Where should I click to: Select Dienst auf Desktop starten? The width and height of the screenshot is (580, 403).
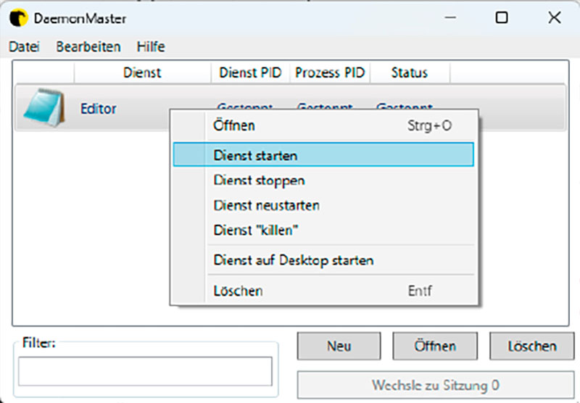pyautogui.click(x=323, y=260)
